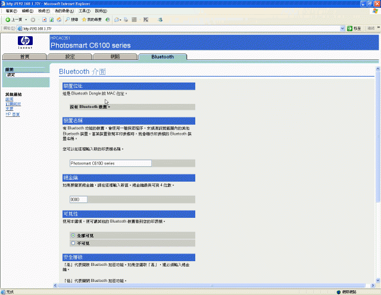This screenshot has height=295, width=381.
Task: Click the Photosmart C6100 series name field
Action: point(111,163)
